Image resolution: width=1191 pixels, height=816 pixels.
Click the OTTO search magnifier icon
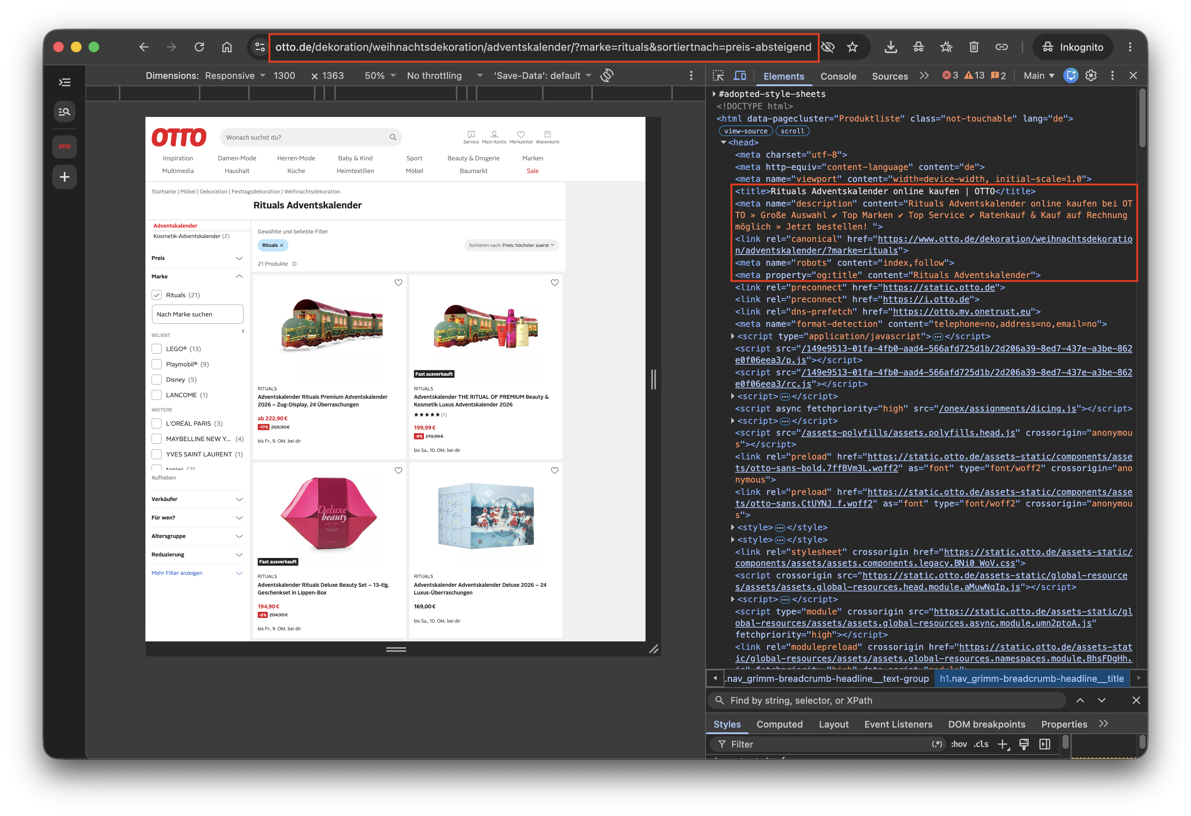tap(393, 137)
